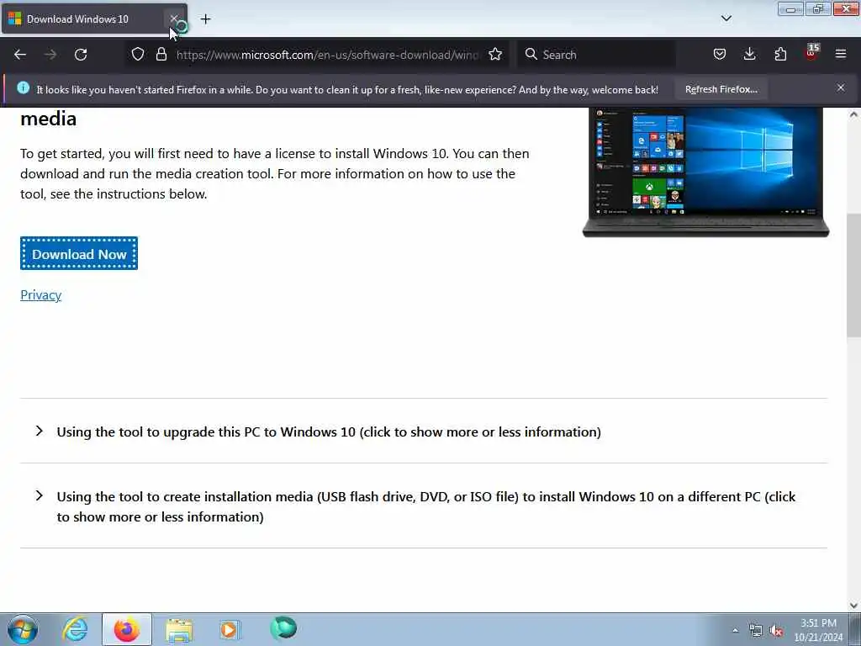Screen dimensions: 861x646
Task: Click the network tray icon
Action: click(x=756, y=631)
